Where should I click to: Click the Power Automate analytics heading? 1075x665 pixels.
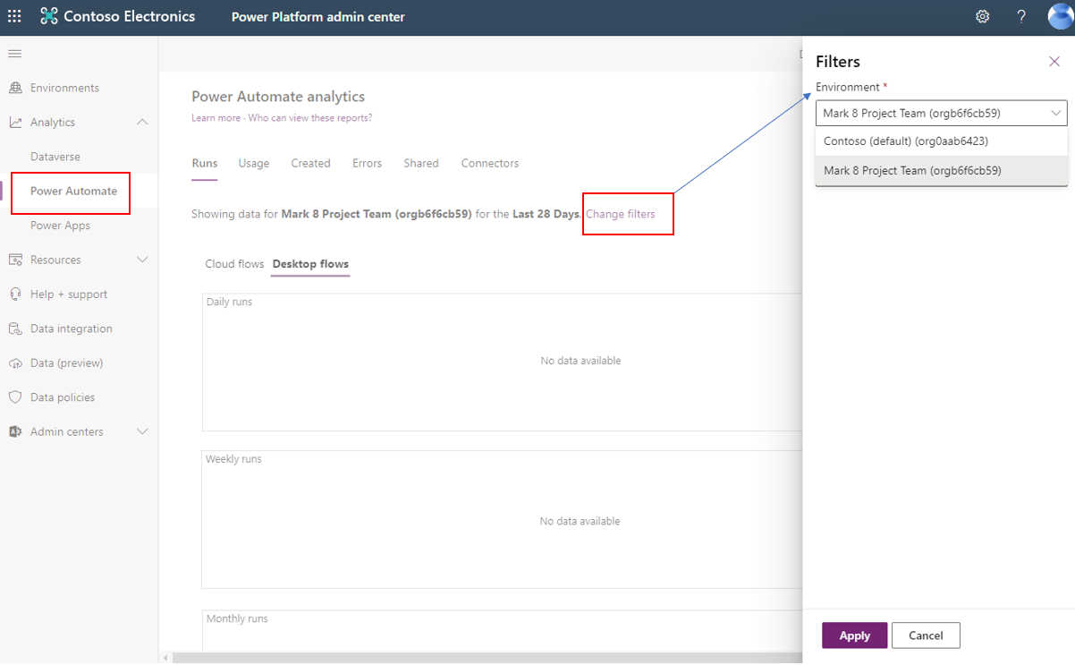(x=278, y=97)
